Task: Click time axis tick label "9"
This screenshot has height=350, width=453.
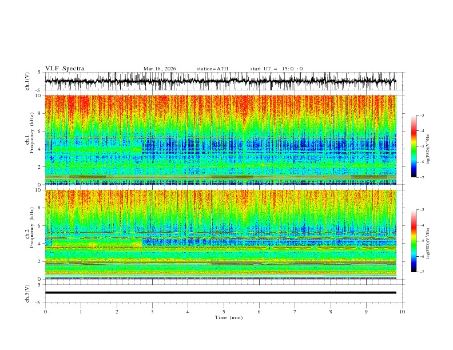Action: point(366,312)
